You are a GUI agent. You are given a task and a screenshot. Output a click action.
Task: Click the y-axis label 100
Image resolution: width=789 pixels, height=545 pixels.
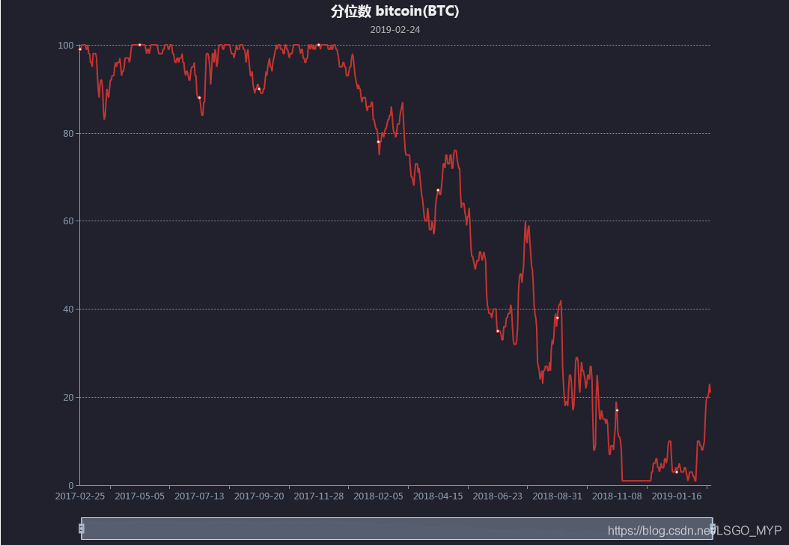[66, 45]
